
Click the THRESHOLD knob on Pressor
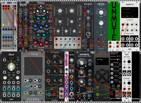point(60,11)
